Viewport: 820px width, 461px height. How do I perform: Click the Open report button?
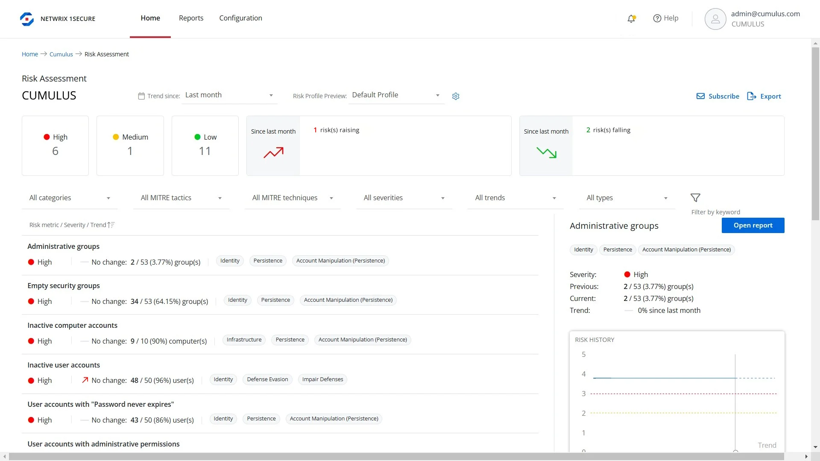tap(753, 225)
